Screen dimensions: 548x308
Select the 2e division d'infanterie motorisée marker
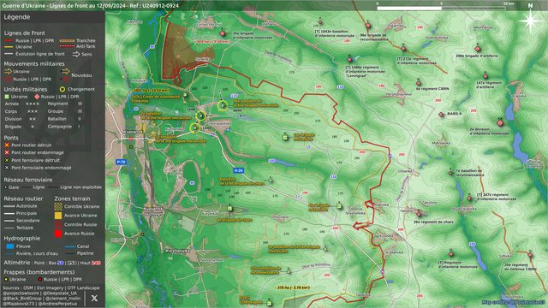point(500,123)
